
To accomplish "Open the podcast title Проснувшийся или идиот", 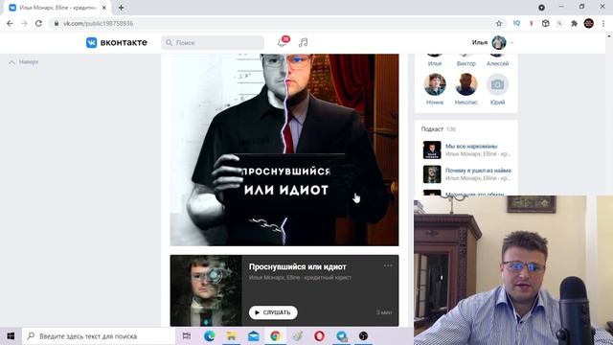I will tap(298, 266).
